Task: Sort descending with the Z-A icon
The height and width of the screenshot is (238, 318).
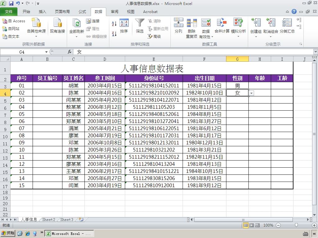Action: (114, 34)
